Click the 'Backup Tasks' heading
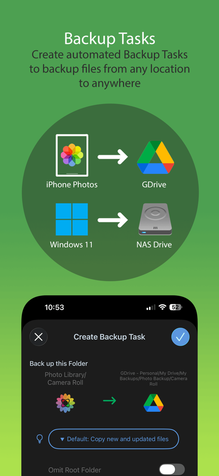The width and height of the screenshot is (219, 476). point(109,39)
